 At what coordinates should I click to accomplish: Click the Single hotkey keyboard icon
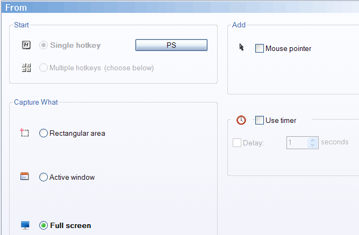[26, 45]
